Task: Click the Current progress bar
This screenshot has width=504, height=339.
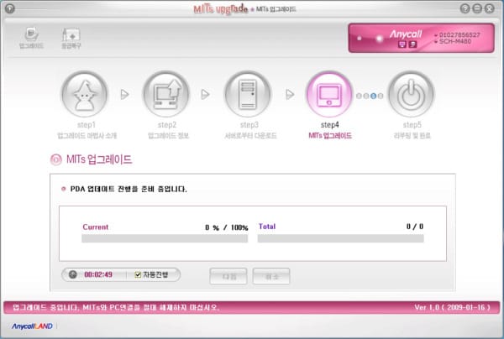Action: [165, 238]
